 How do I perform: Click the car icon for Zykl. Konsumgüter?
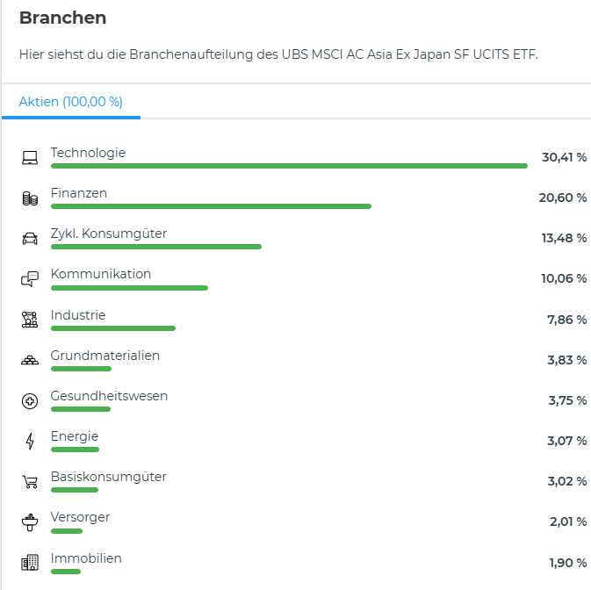30,239
